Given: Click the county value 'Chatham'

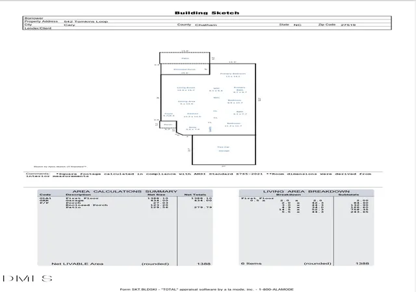Looking at the screenshot, I should click(x=206, y=25).
